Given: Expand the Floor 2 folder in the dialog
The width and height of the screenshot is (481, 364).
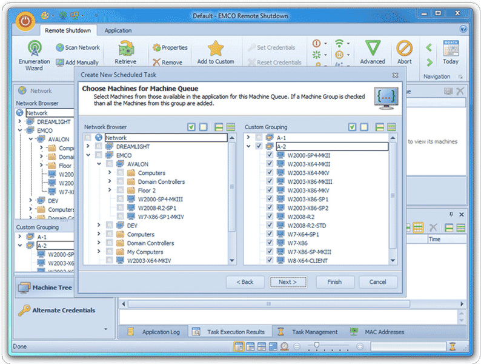Looking at the screenshot, I should pos(110,190).
